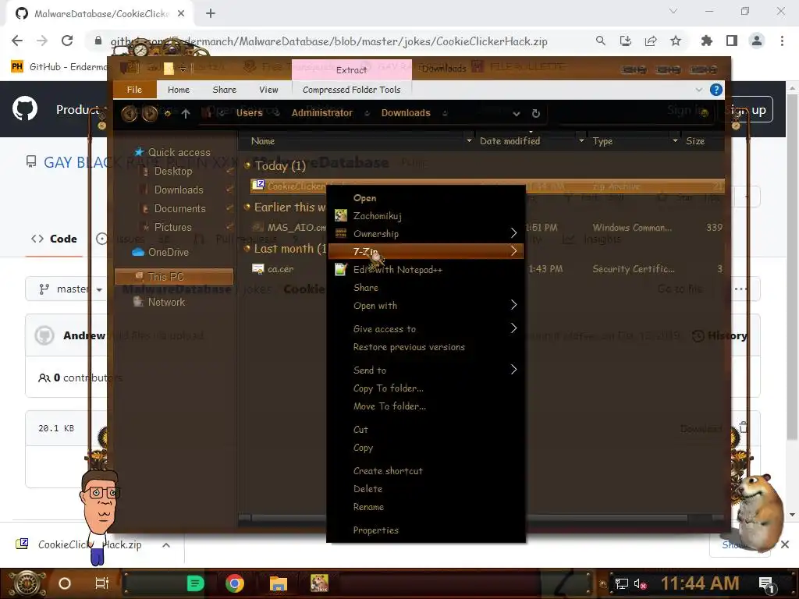This screenshot has height=599, width=799.
Task: Open the File ribbon tab
Action: click(x=134, y=90)
